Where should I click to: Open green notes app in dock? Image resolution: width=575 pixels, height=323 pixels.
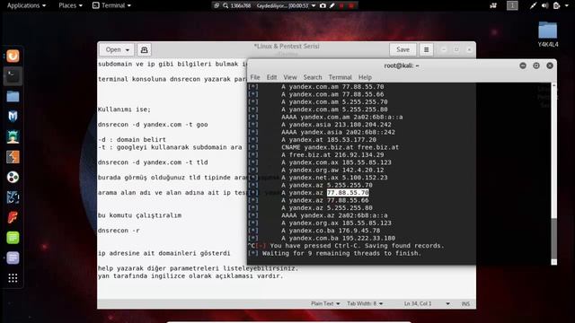pos(13,238)
